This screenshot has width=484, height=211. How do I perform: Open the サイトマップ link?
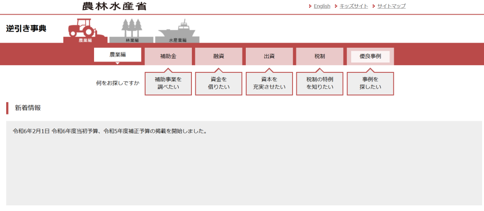(x=391, y=6)
